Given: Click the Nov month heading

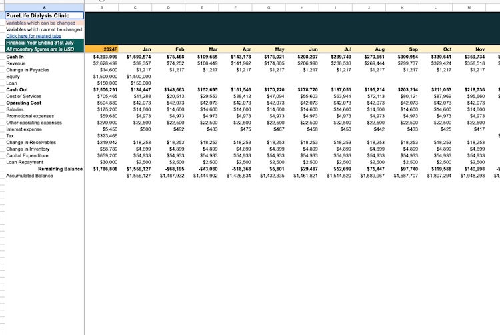Looking at the screenshot, I should point(469,49).
